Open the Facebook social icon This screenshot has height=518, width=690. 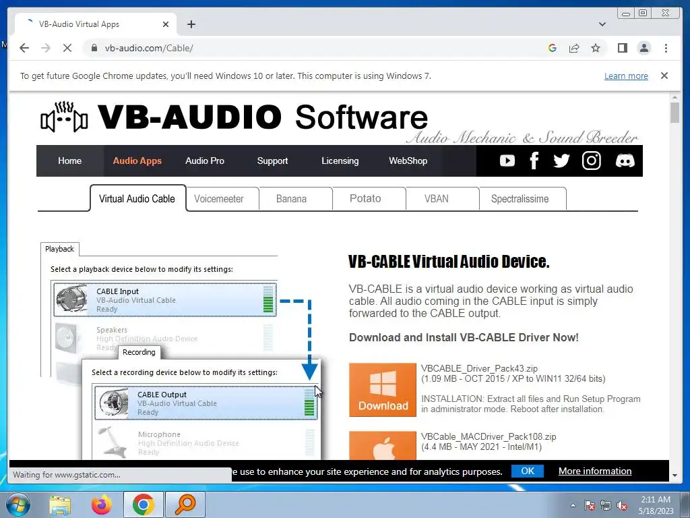534,161
